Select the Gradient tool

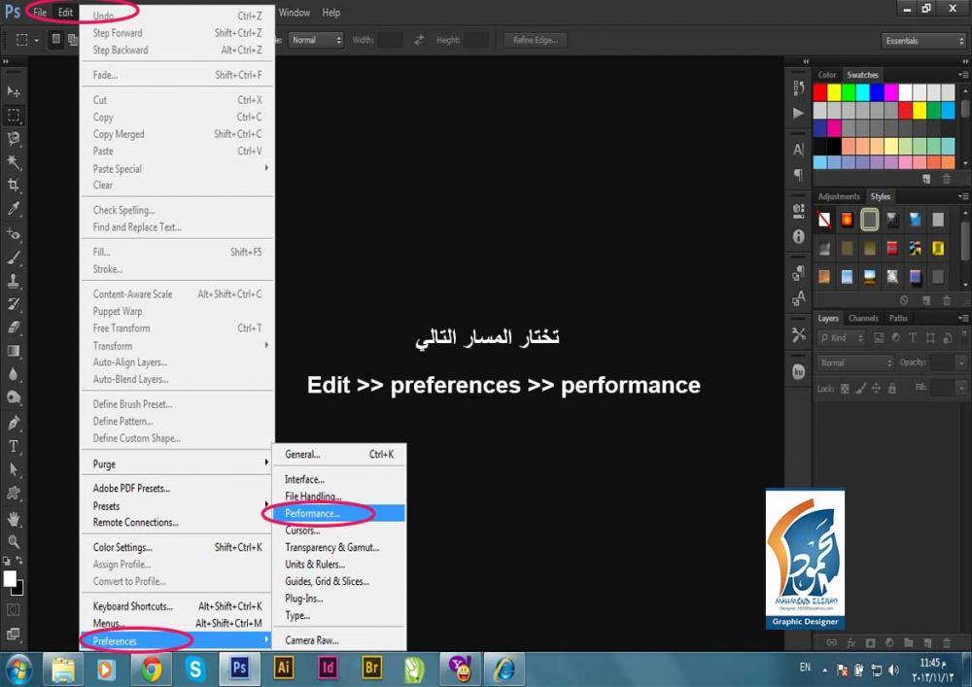click(13, 351)
